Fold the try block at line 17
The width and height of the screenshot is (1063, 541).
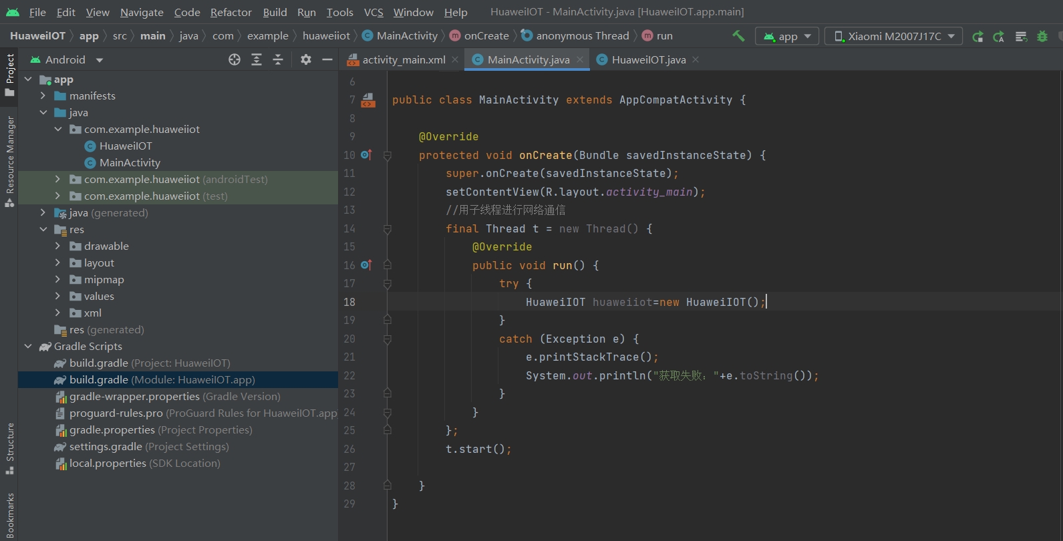tap(387, 284)
